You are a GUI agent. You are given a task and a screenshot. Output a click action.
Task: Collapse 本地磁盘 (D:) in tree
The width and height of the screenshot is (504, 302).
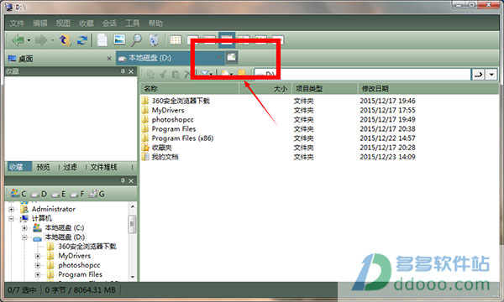click(24, 237)
